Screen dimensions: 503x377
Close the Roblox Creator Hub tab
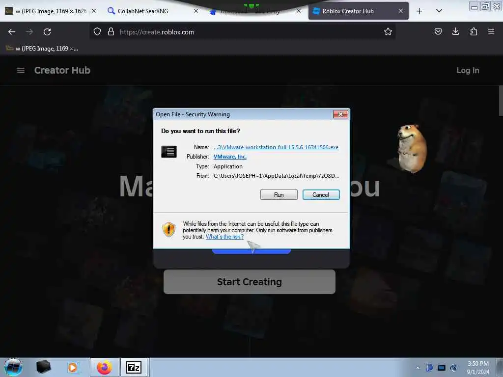[x=401, y=11]
